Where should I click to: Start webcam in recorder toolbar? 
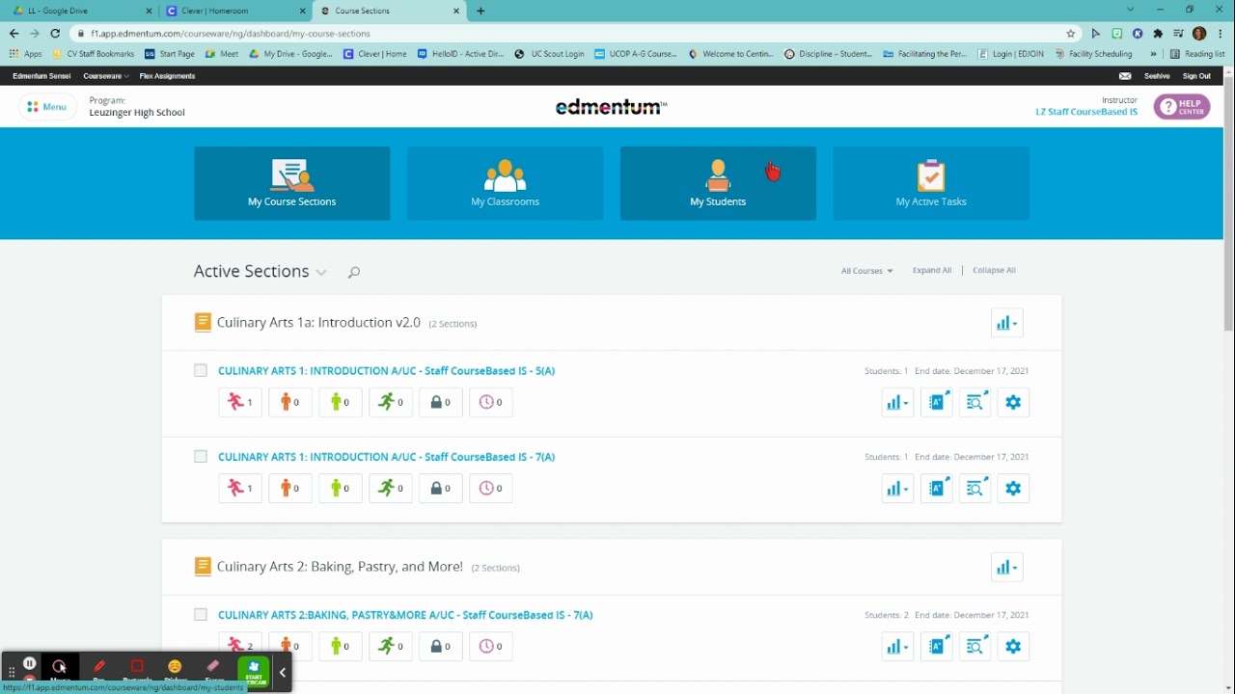(x=254, y=670)
